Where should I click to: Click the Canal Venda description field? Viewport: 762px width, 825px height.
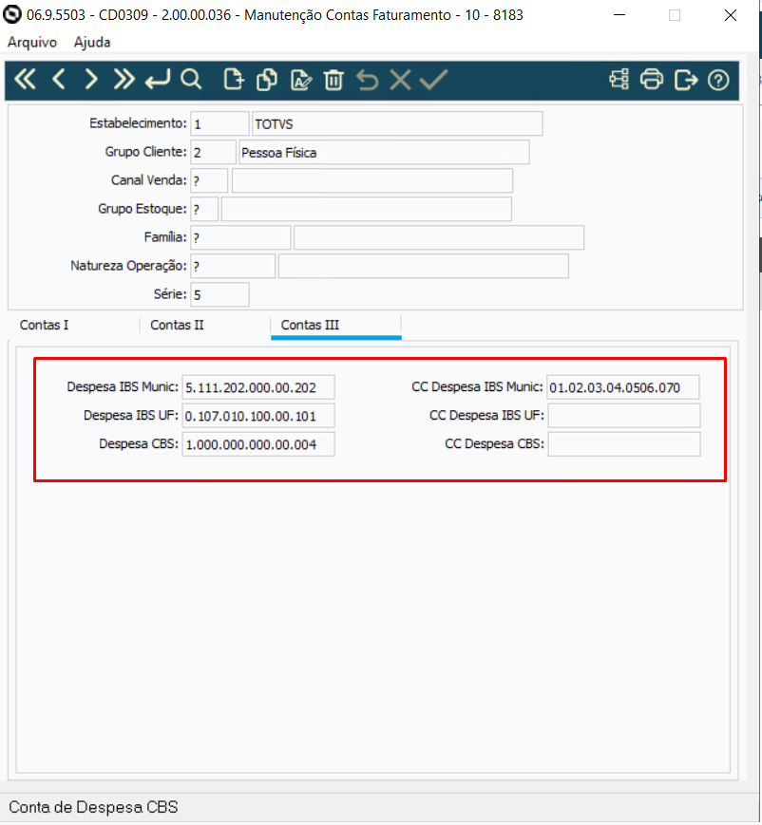(x=372, y=180)
